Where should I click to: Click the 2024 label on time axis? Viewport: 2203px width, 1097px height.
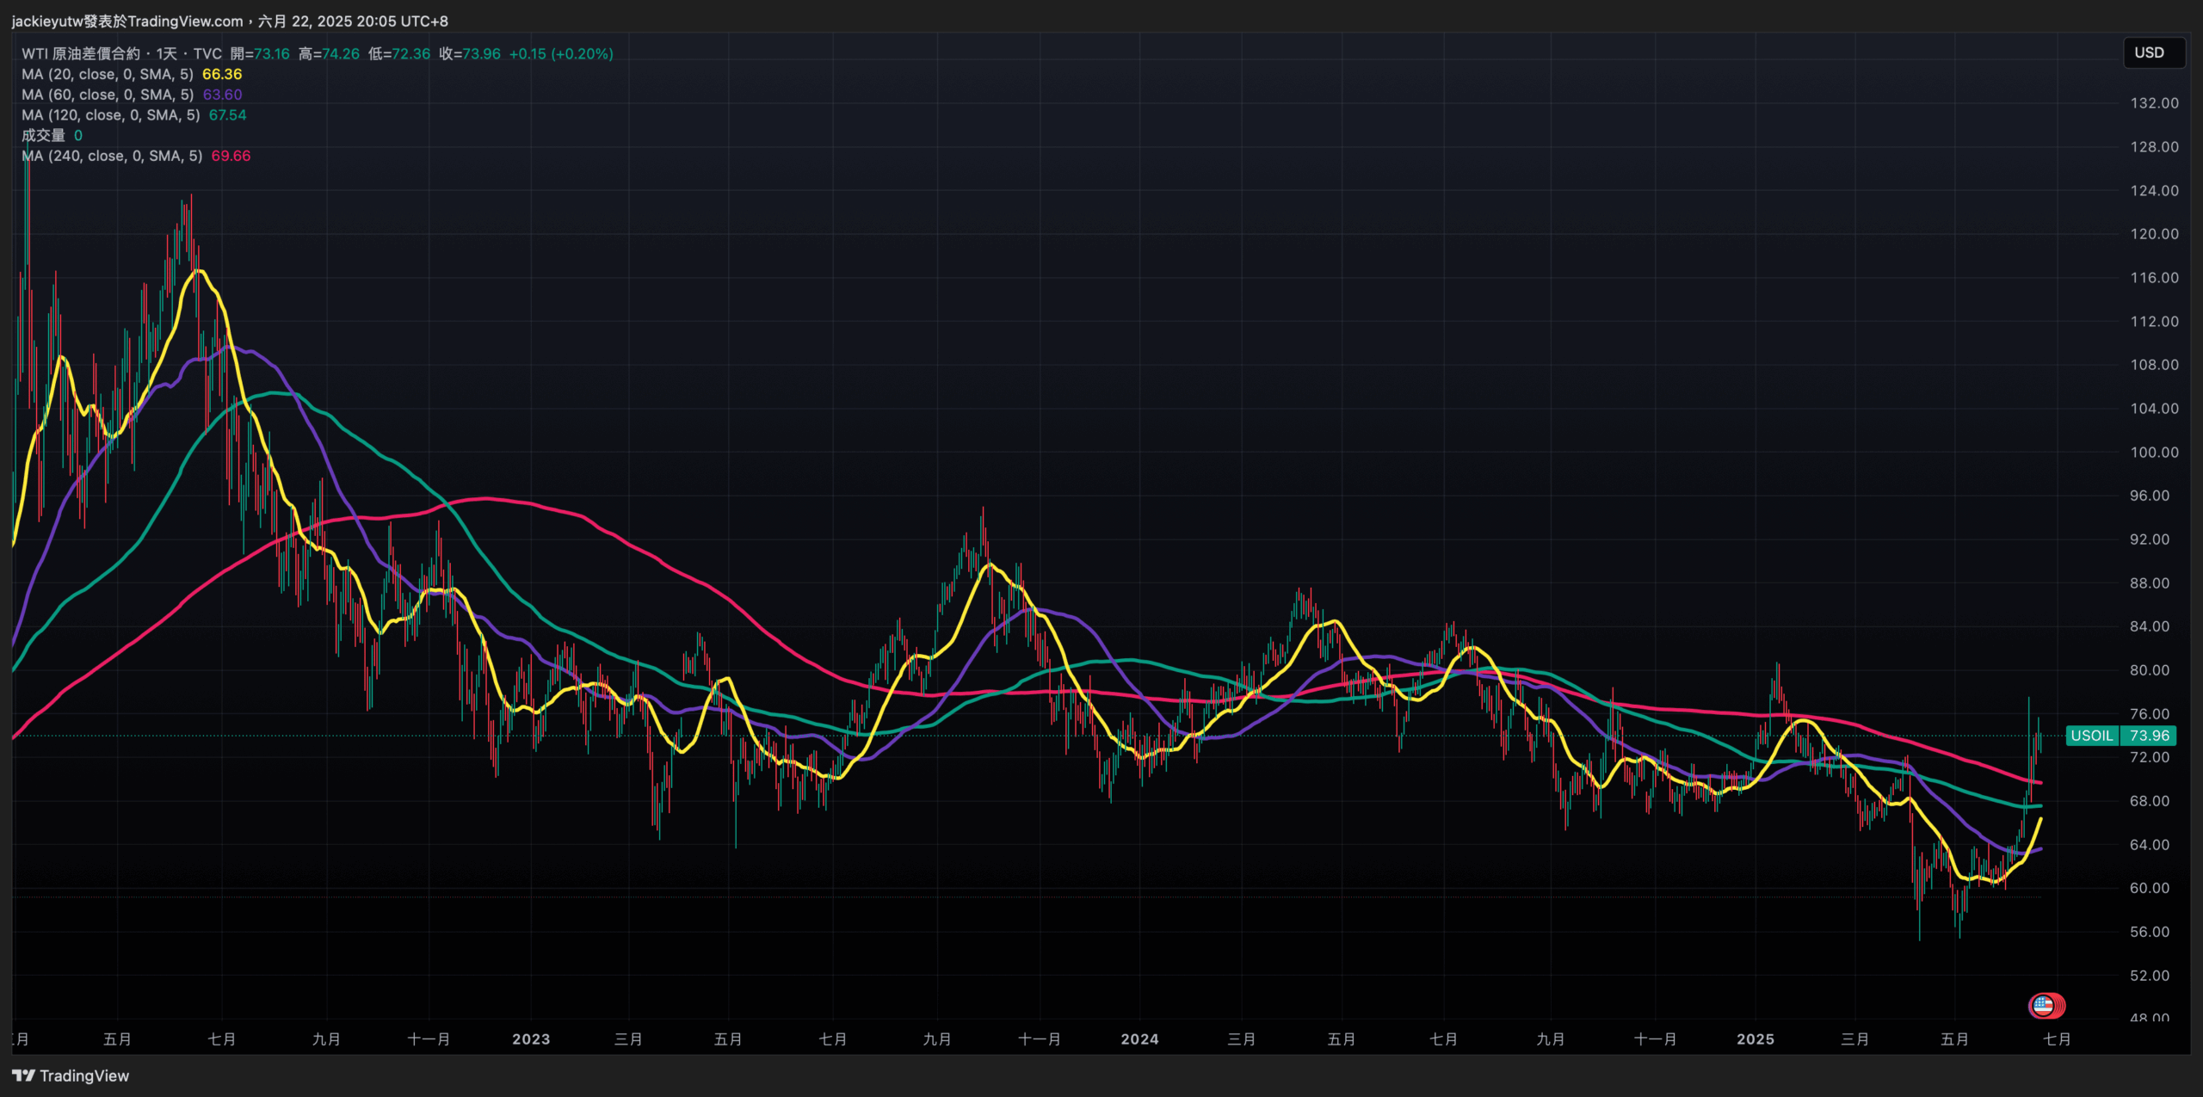(x=1139, y=1039)
